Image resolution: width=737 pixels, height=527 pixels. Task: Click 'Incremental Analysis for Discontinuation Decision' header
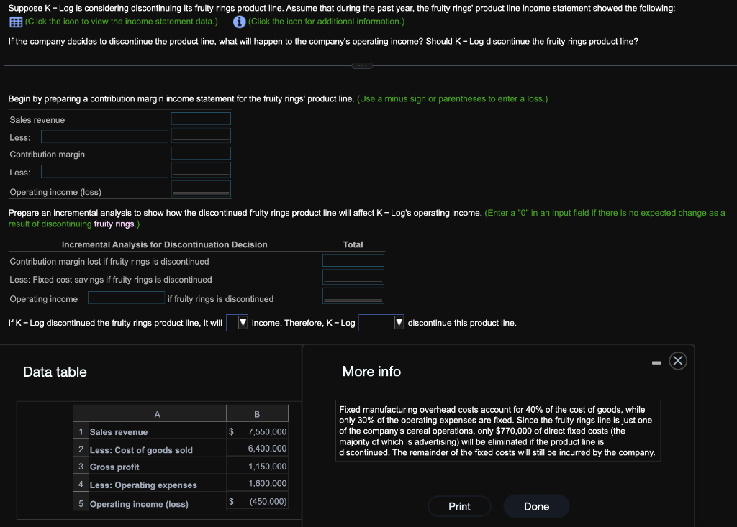click(x=165, y=244)
